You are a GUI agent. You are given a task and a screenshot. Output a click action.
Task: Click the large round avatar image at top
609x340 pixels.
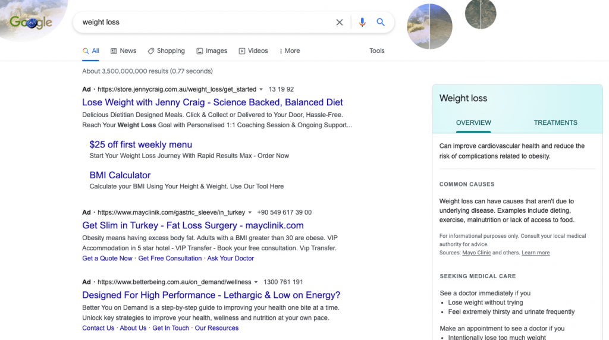[x=429, y=26]
